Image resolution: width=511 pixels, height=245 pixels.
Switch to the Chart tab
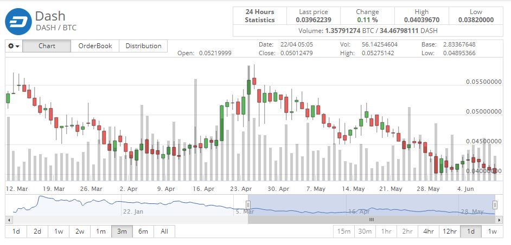pyautogui.click(x=47, y=46)
